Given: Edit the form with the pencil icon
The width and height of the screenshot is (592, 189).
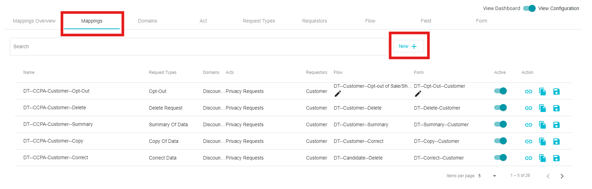Looking at the screenshot, I should tap(418, 94).
